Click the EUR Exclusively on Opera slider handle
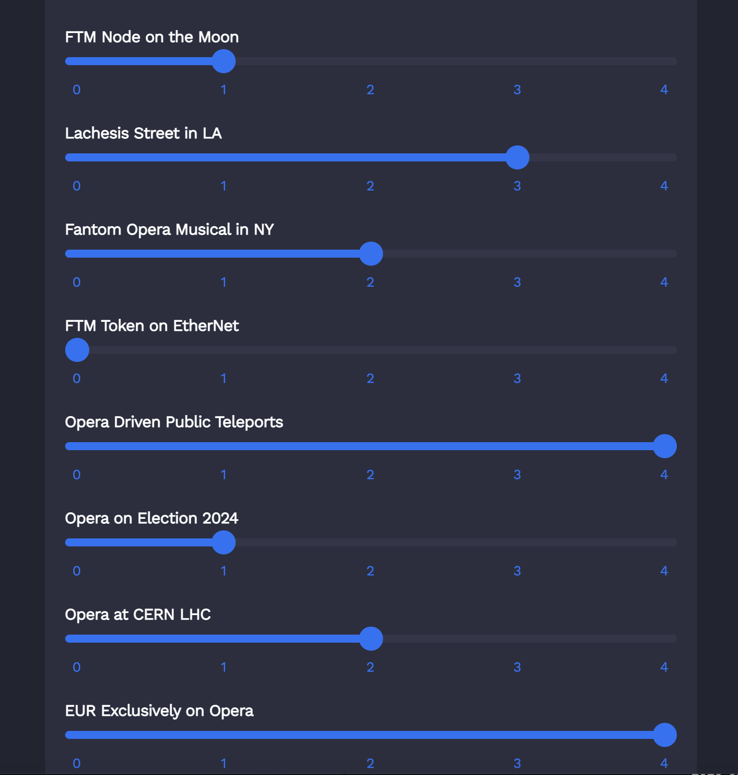738x775 pixels. pyautogui.click(x=665, y=735)
